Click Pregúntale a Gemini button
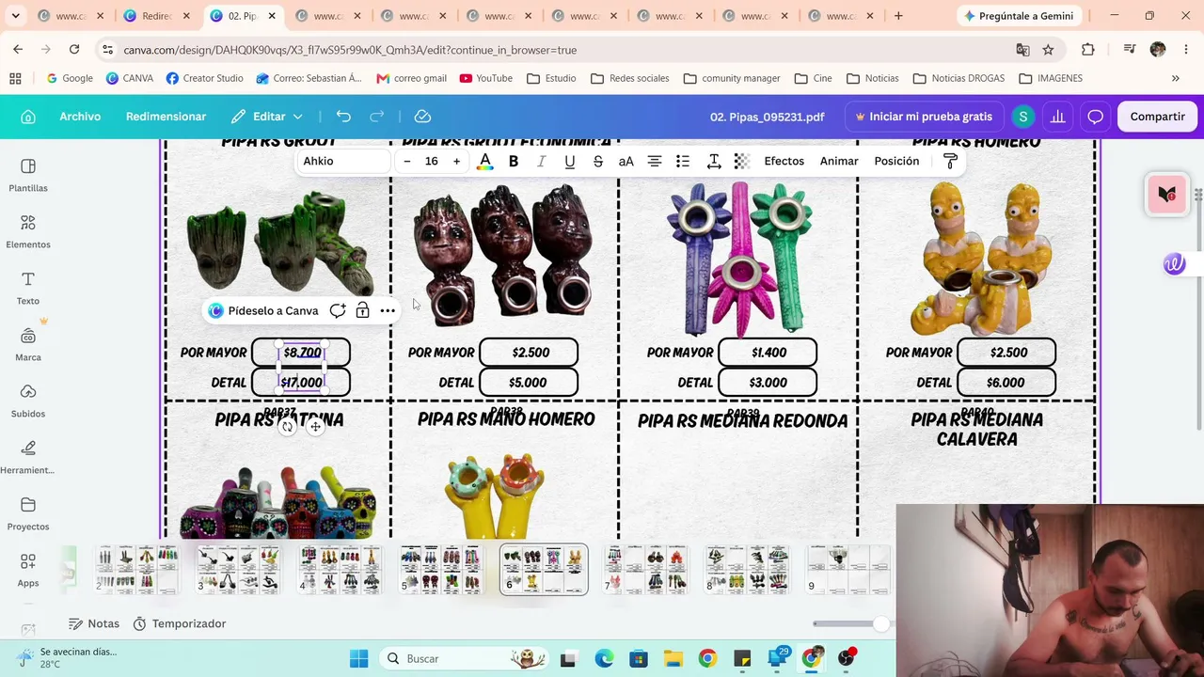Viewport: 1204px width, 677px height. pos(1018,16)
